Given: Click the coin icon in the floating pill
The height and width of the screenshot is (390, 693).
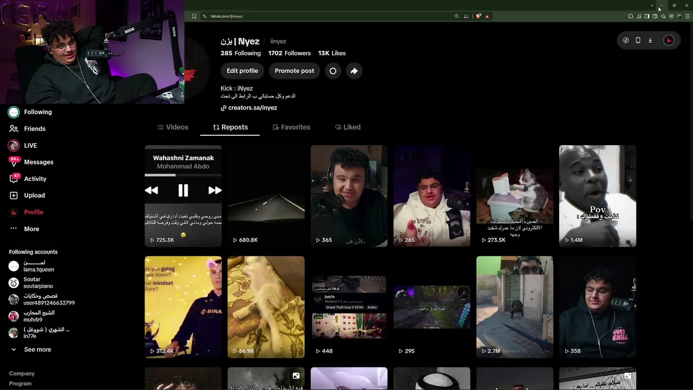Looking at the screenshot, I should click(x=626, y=40).
